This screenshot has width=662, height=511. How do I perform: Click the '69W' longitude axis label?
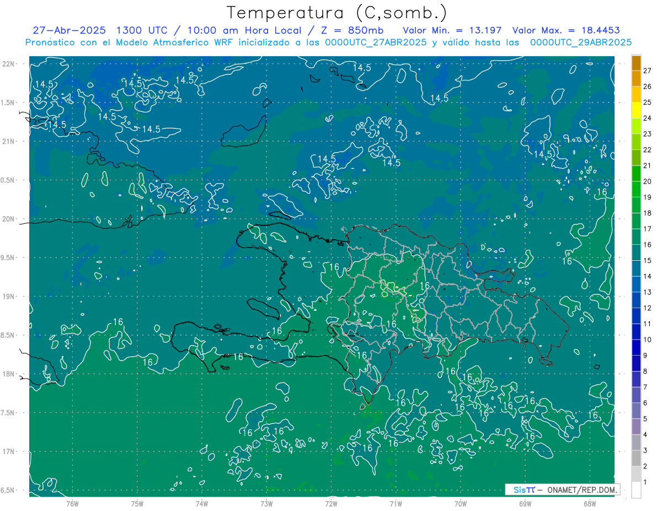coord(525,504)
